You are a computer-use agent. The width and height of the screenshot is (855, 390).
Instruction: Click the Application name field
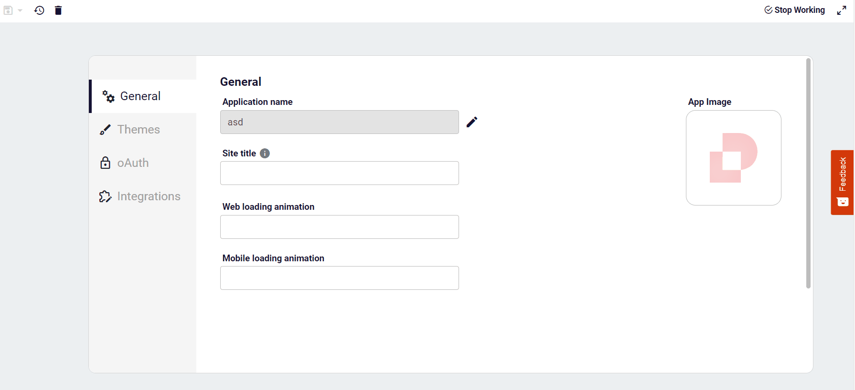(x=339, y=122)
